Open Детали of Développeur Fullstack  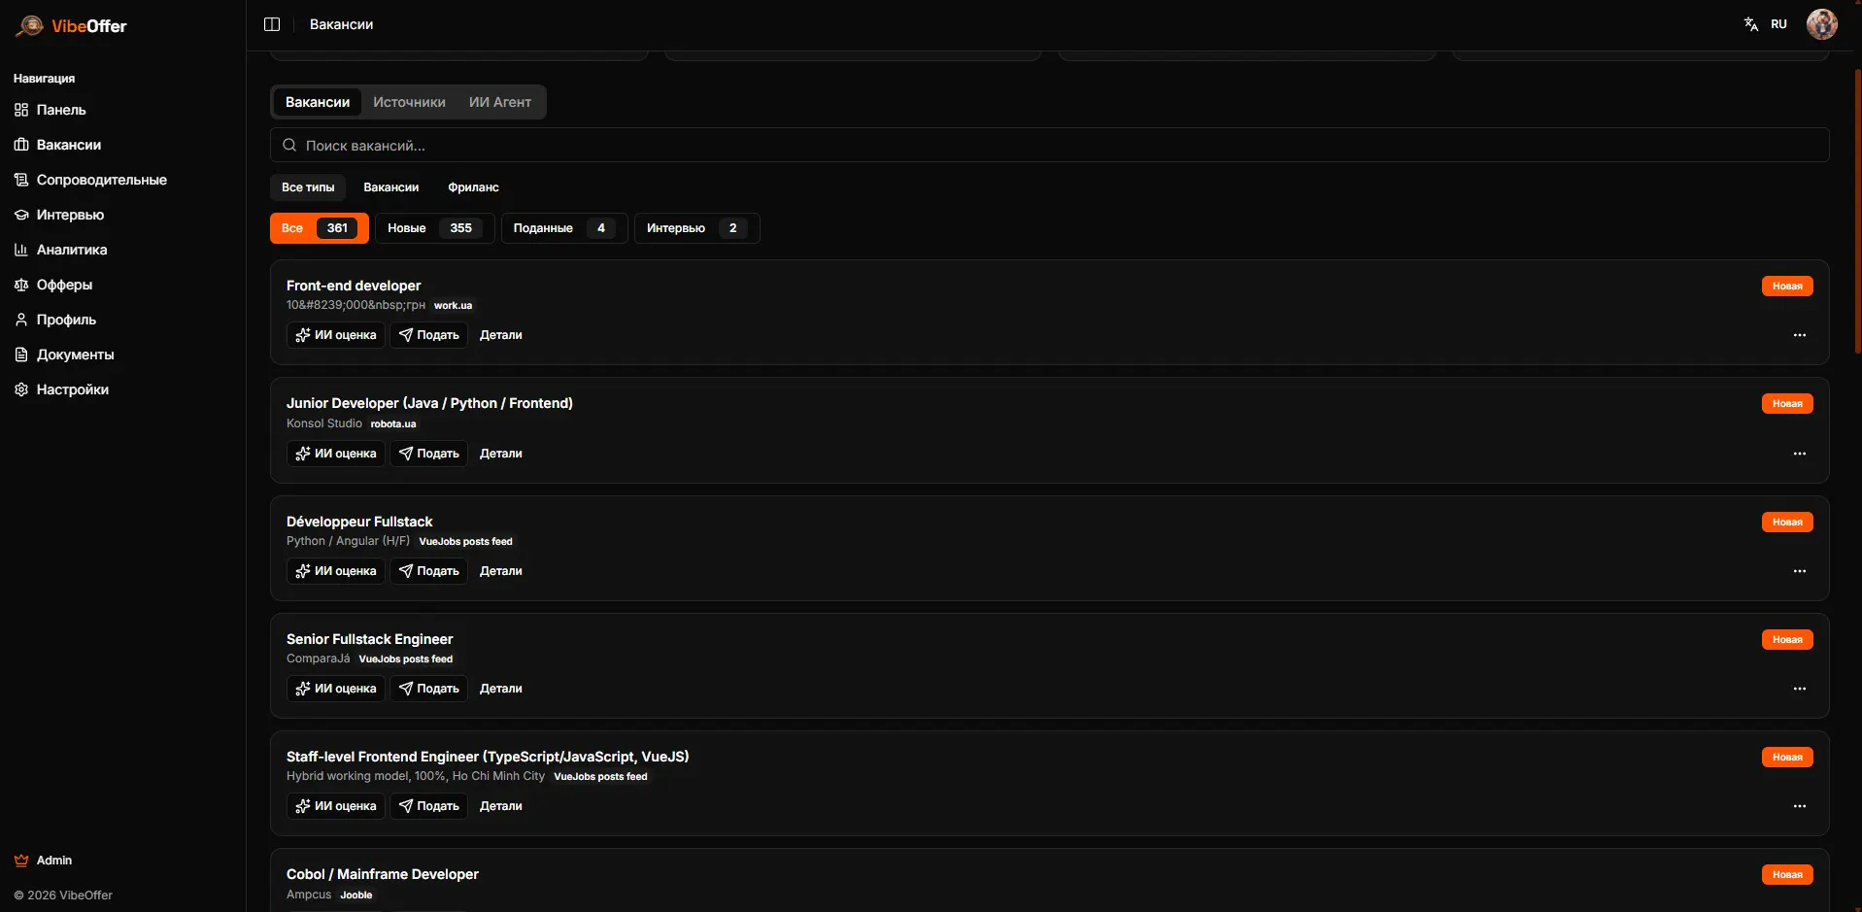point(501,571)
